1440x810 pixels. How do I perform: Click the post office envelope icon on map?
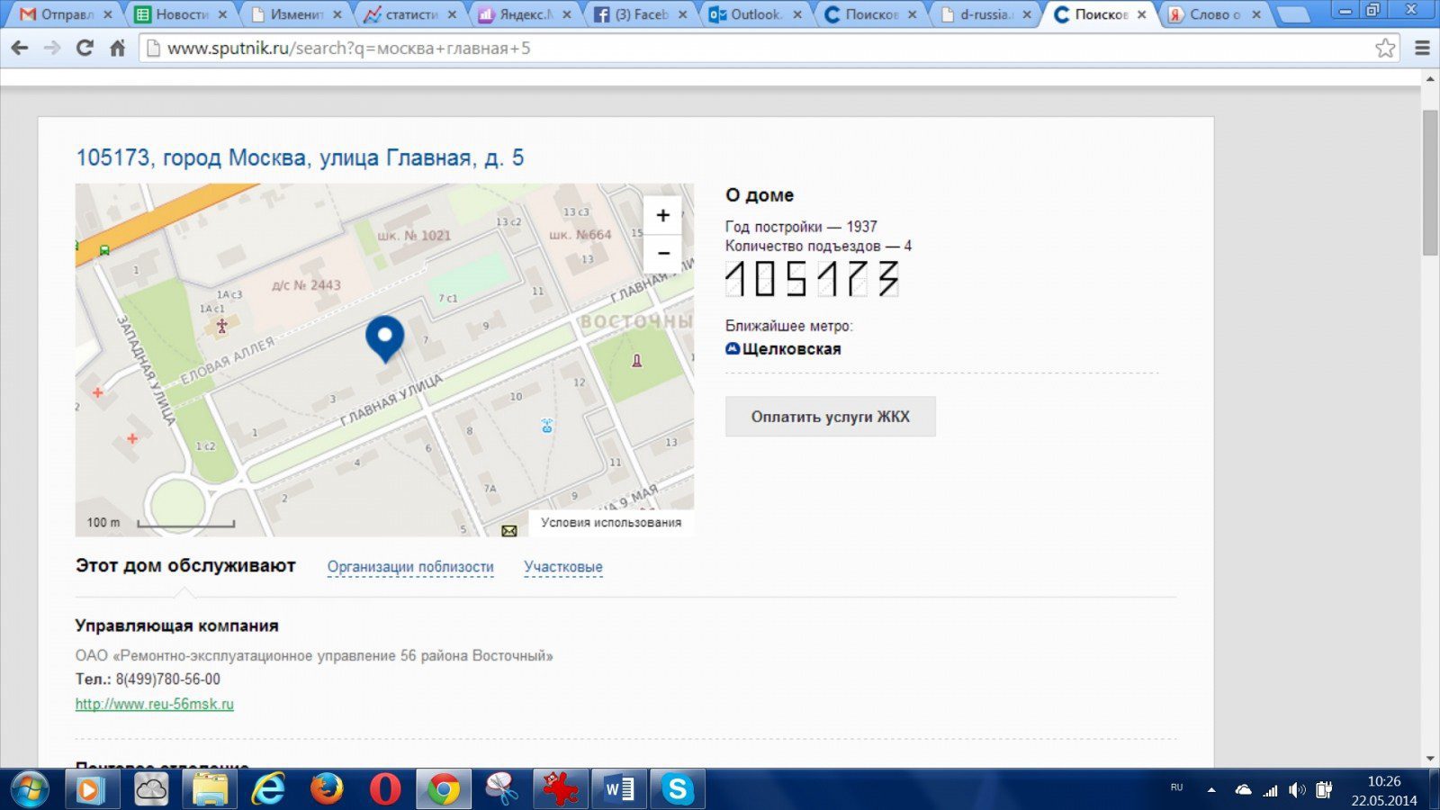point(508,531)
